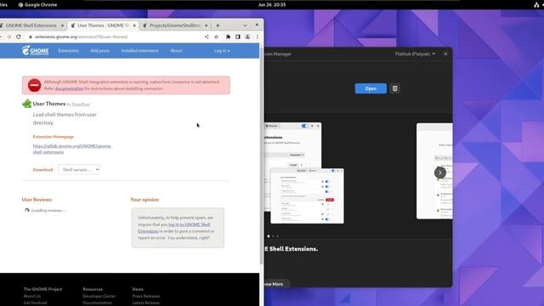The height and width of the screenshot is (306, 544).
Task: Open the Latest Release footer link
Action: 145,303
